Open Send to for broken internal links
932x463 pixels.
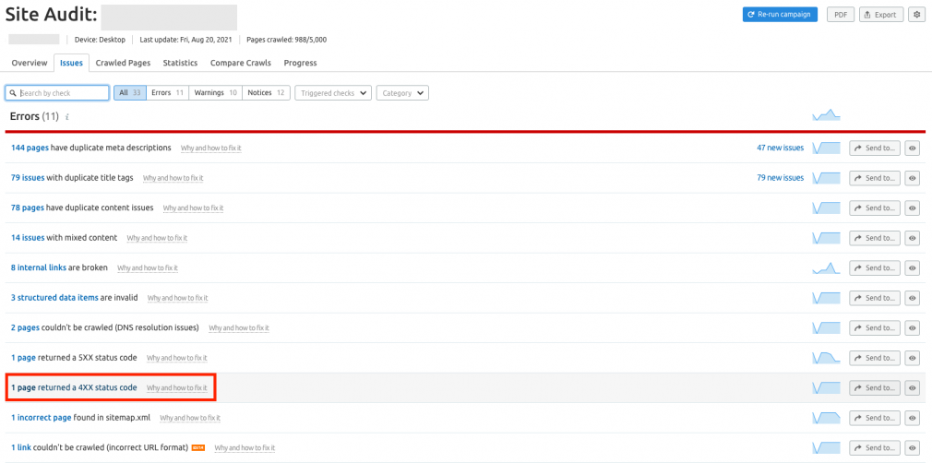(875, 268)
